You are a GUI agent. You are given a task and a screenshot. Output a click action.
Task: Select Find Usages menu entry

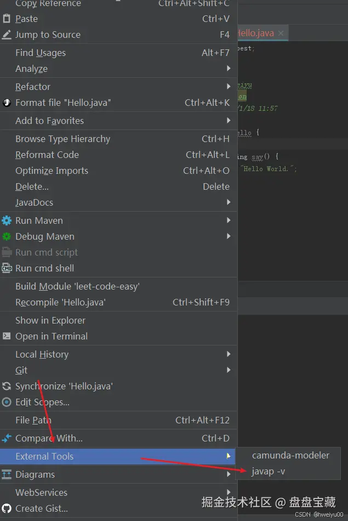[41, 53]
